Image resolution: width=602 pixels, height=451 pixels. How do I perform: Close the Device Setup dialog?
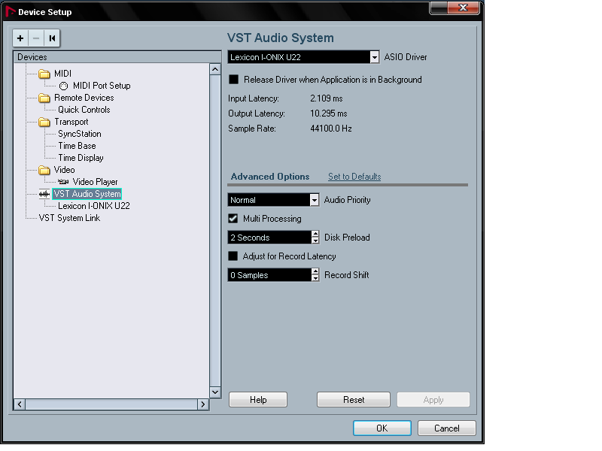point(463,8)
